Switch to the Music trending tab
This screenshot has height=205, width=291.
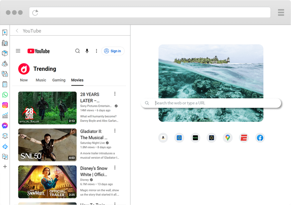[41, 80]
